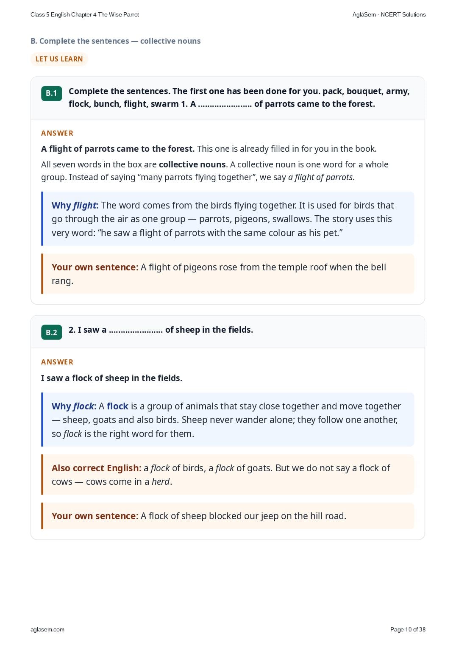Screen dimensions: 456x645
Task: Click the first ANSWER label under B.1
Action: [57, 133]
